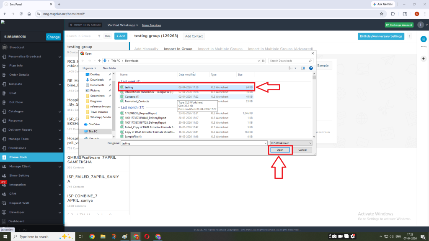Click the Open button in the dialog
Screen dimensions: 429x241
[280, 150]
